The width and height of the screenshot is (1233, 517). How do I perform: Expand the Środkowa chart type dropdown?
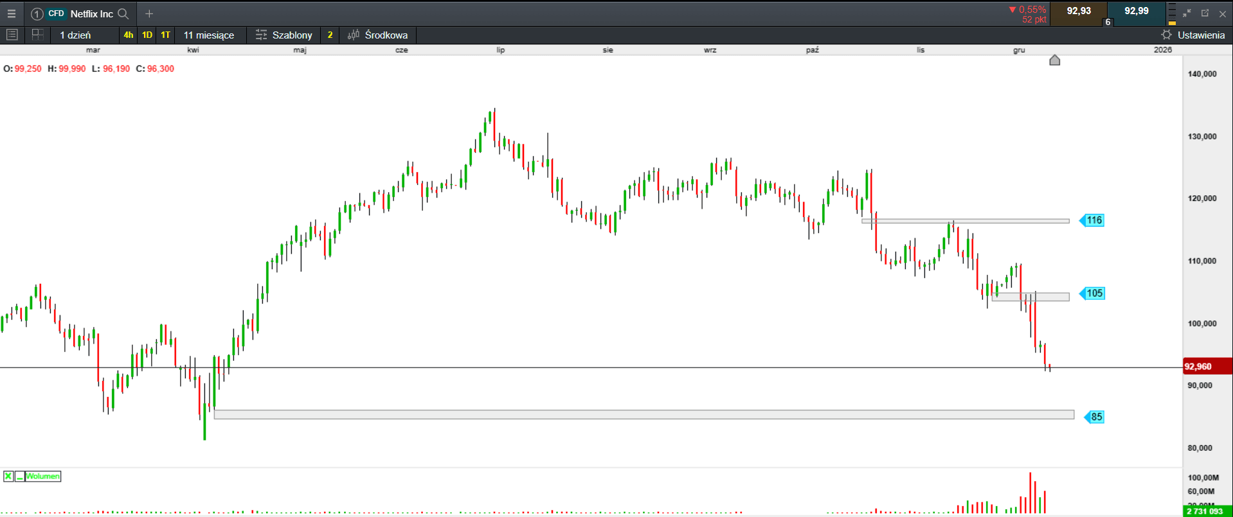(378, 35)
